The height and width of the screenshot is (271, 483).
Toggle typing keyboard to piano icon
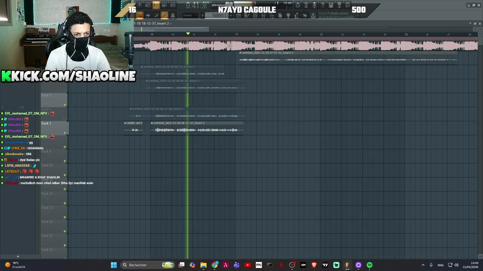(139, 15)
